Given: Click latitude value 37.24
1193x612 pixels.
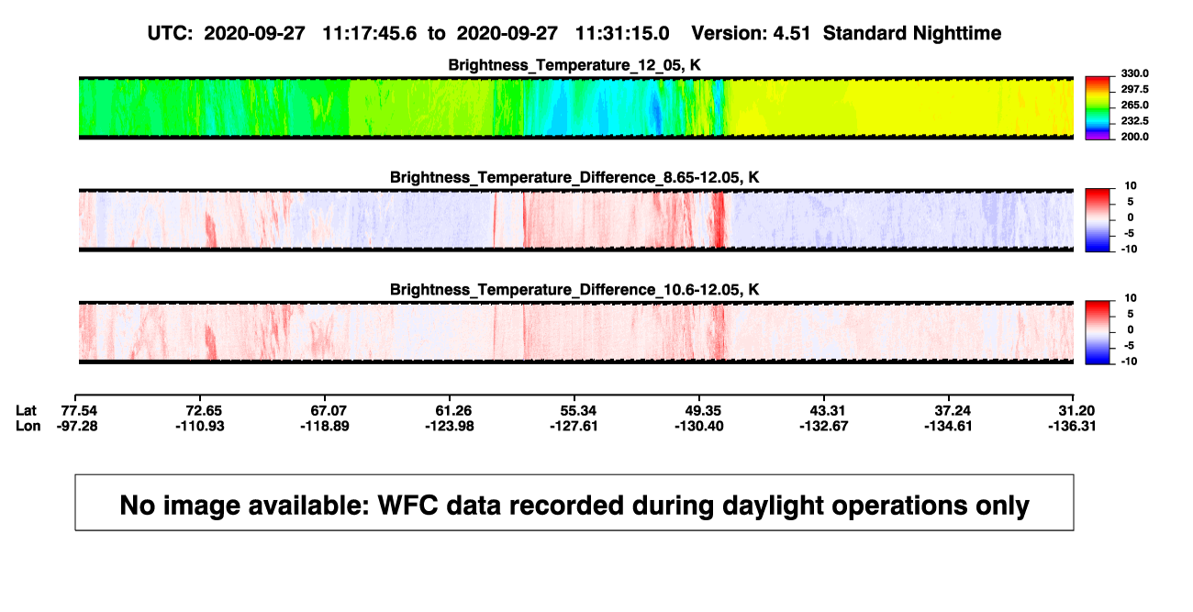Looking at the screenshot, I should coord(951,409).
